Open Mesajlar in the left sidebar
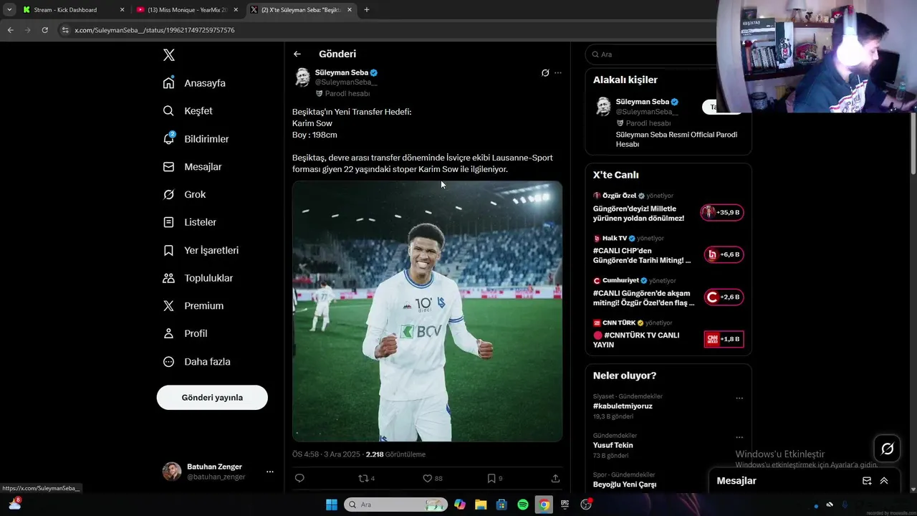The height and width of the screenshot is (516, 917). 192,167
